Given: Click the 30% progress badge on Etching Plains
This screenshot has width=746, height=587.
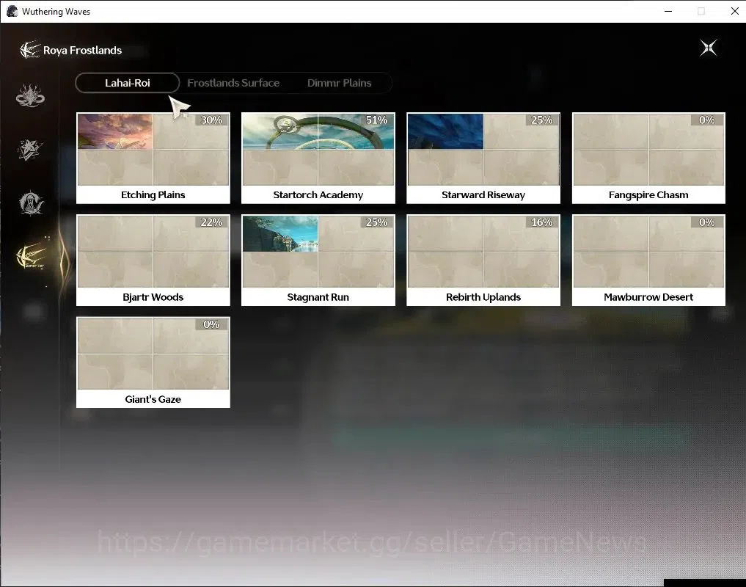Looking at the screenshot, I should [212, 120].
